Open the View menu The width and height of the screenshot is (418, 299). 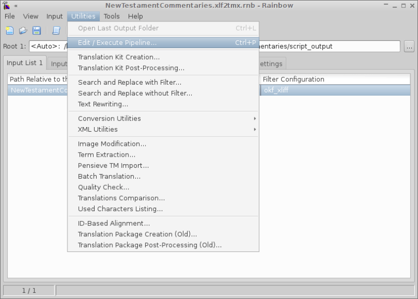[31, 16]
